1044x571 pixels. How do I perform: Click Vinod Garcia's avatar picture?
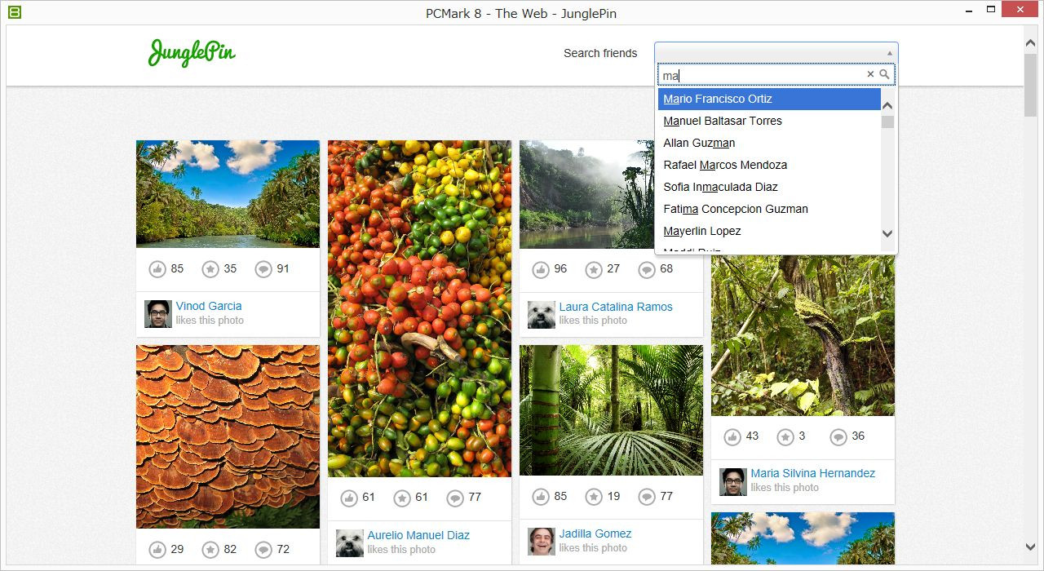158,313
